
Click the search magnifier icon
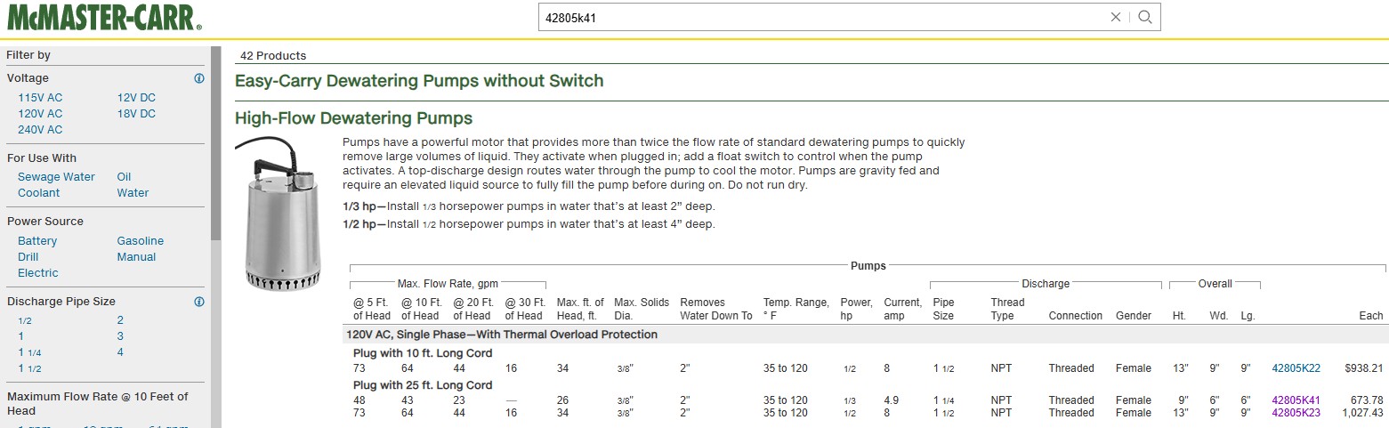point(1145,17)
